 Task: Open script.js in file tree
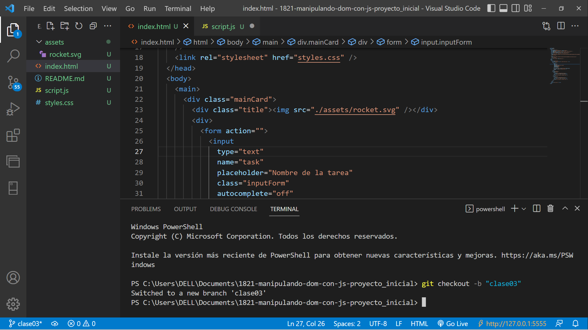pos(73,90)
